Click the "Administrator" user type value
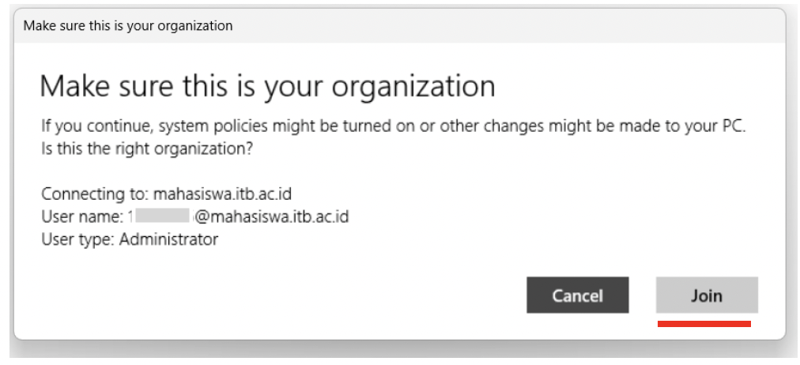The width and height of the screenshot is (800, 365). pyautogui.click(x=169, y=239)
